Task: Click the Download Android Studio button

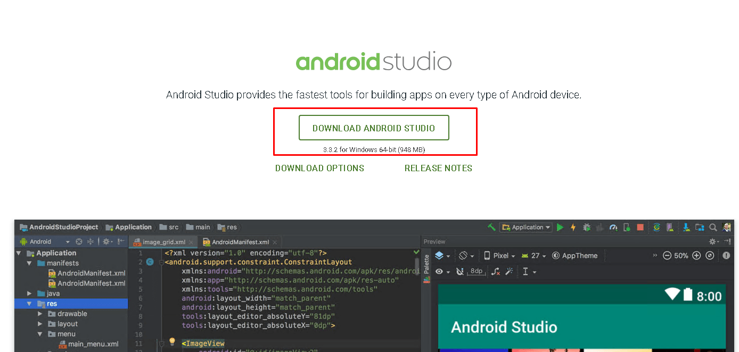Action: click(374, 128)
